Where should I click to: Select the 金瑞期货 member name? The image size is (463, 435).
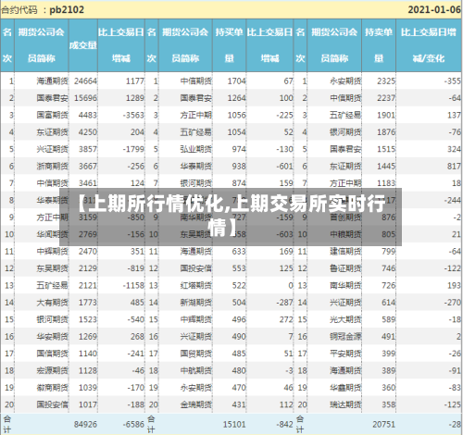pos(196,404)
